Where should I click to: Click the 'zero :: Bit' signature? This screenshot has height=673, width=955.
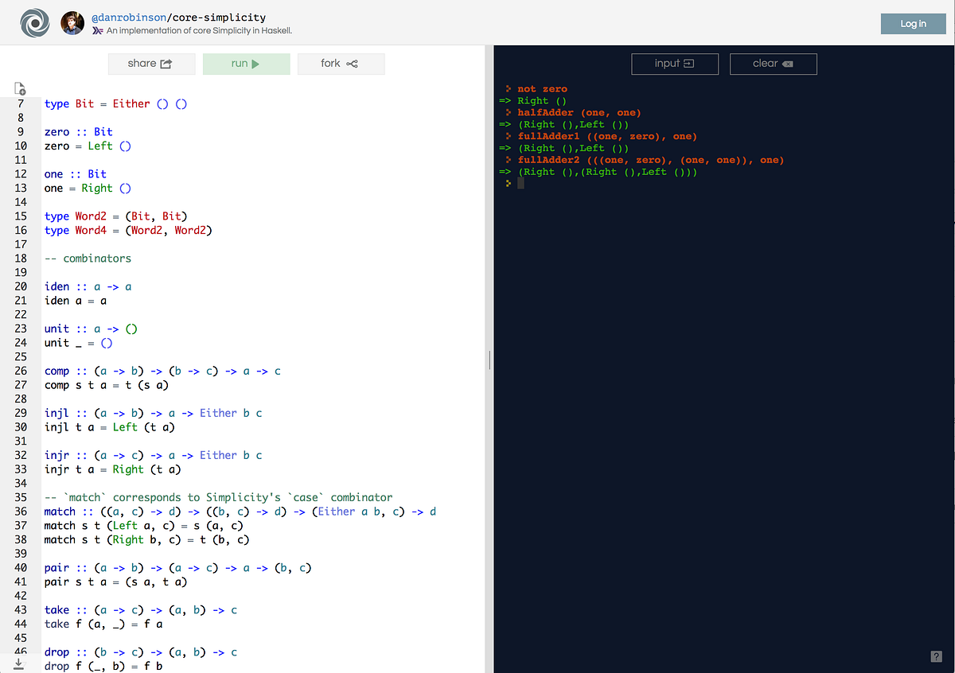(78, 132)
